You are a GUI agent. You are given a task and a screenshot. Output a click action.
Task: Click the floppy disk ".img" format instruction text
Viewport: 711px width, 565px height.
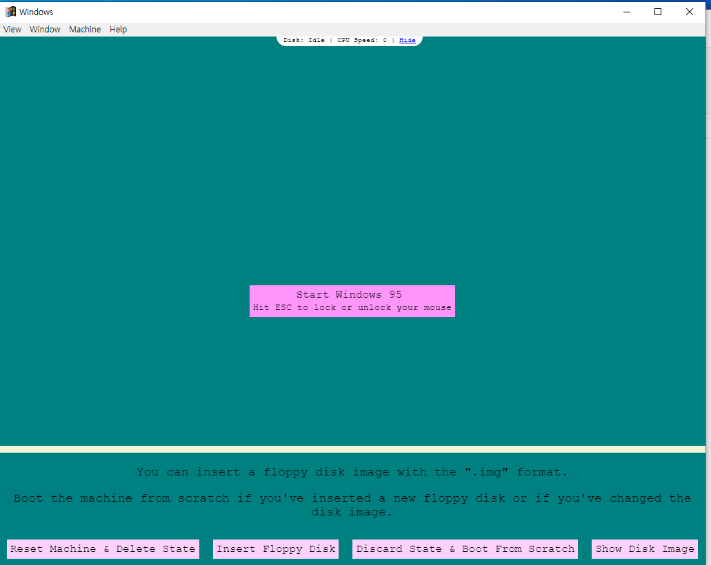coord(352,472)
